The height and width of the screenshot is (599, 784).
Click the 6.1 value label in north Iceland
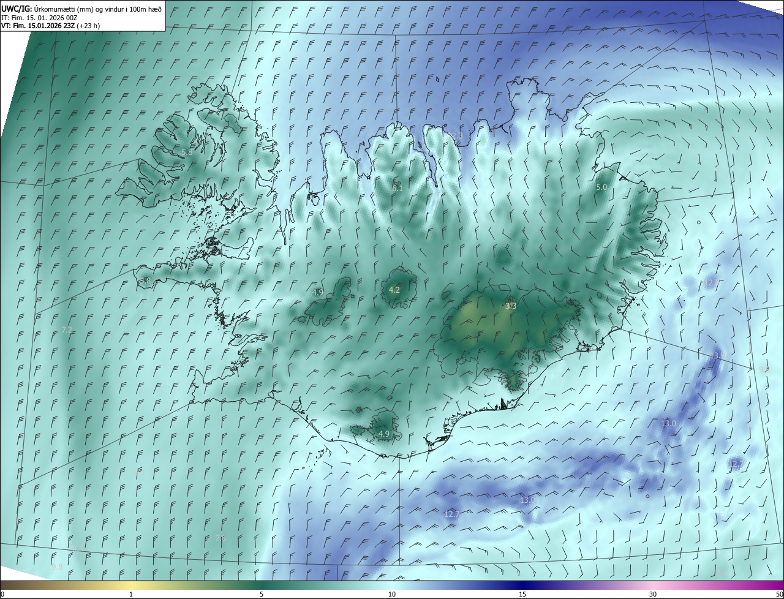[x=398, y=189]
